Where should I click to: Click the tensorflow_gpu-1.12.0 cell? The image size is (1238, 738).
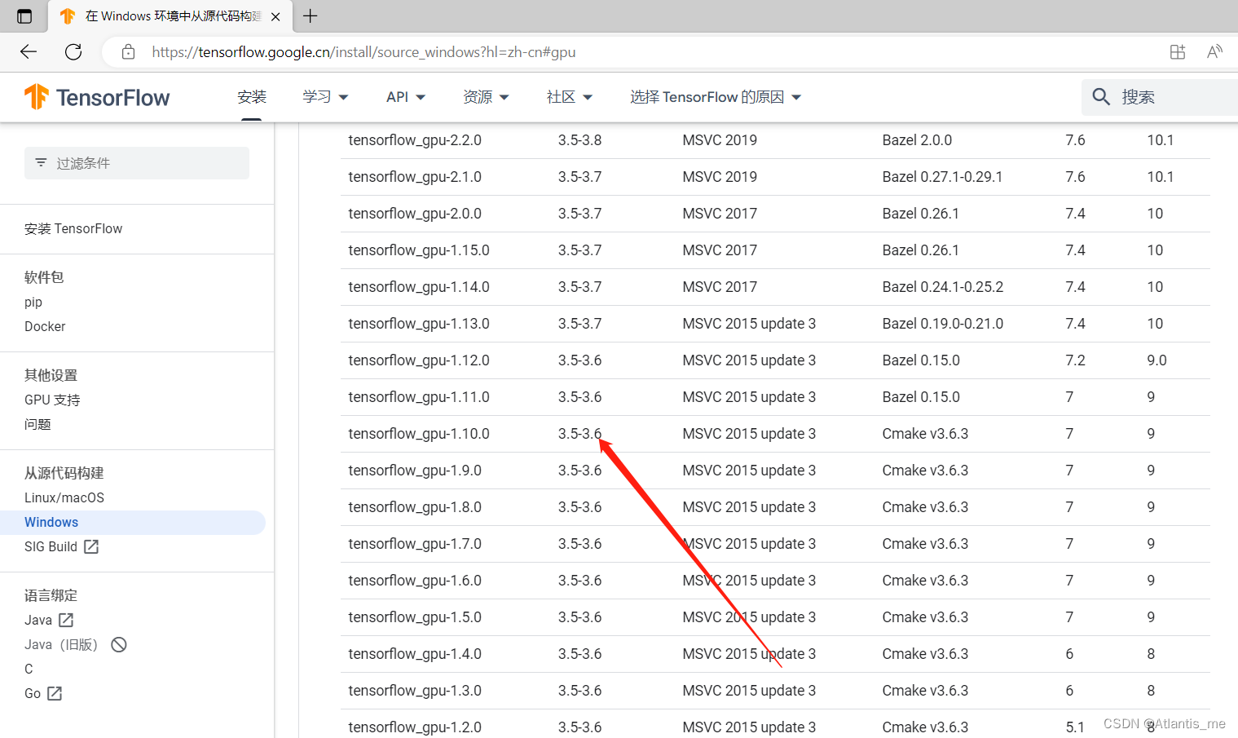pos(419,360)
